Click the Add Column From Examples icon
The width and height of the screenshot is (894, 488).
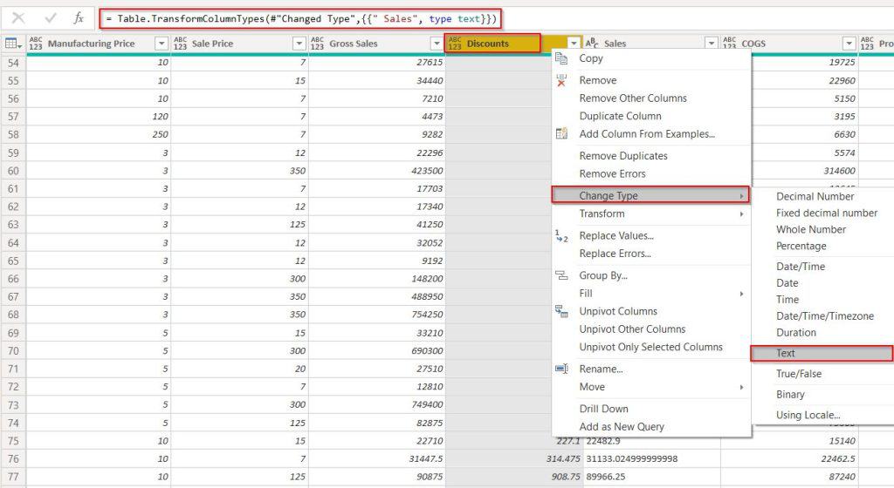tap(561, 133)
